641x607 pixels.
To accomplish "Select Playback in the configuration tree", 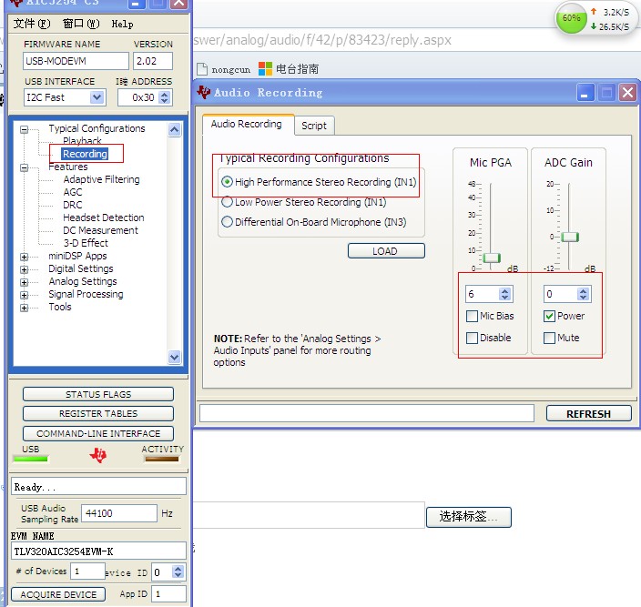I will click(x=82, y=141).
